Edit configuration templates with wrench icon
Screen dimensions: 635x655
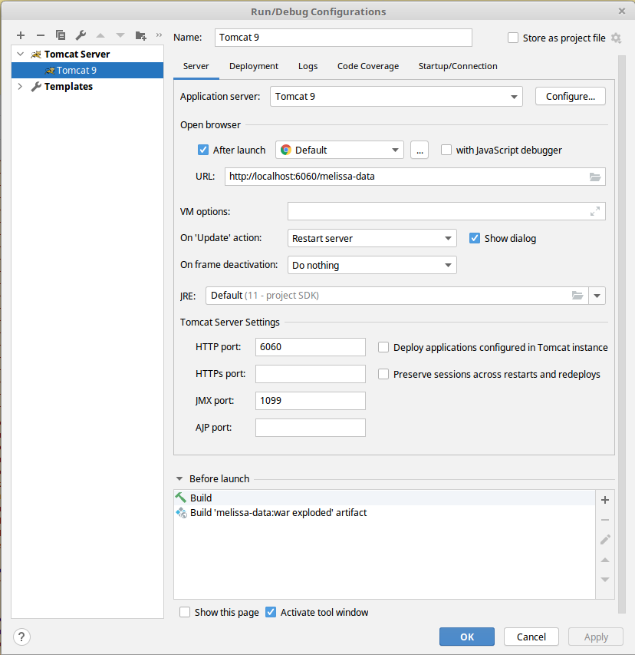coord(81,35)
